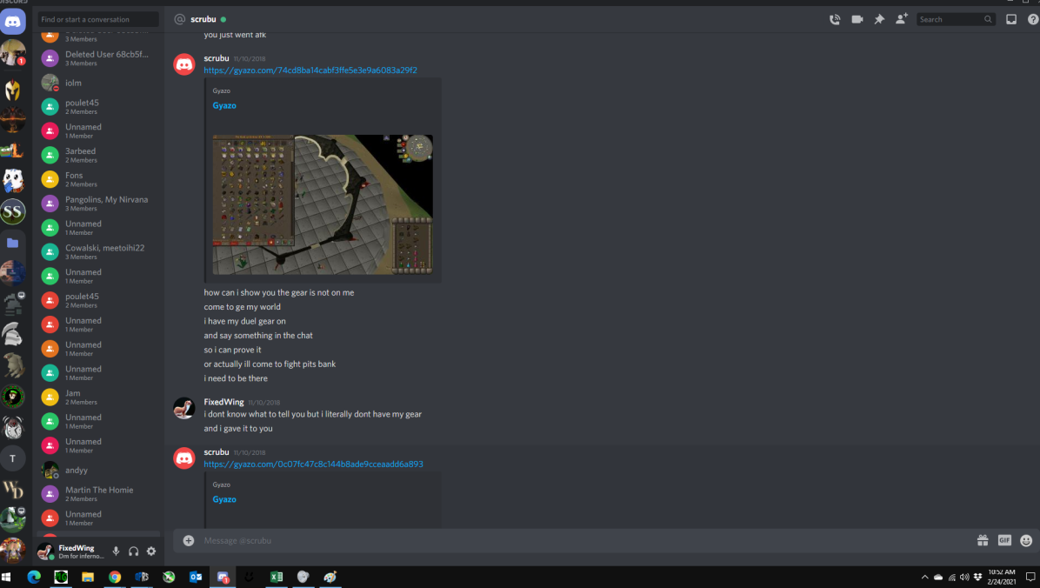
Task: Open user settings gear
Action: [x=151, y=551]
